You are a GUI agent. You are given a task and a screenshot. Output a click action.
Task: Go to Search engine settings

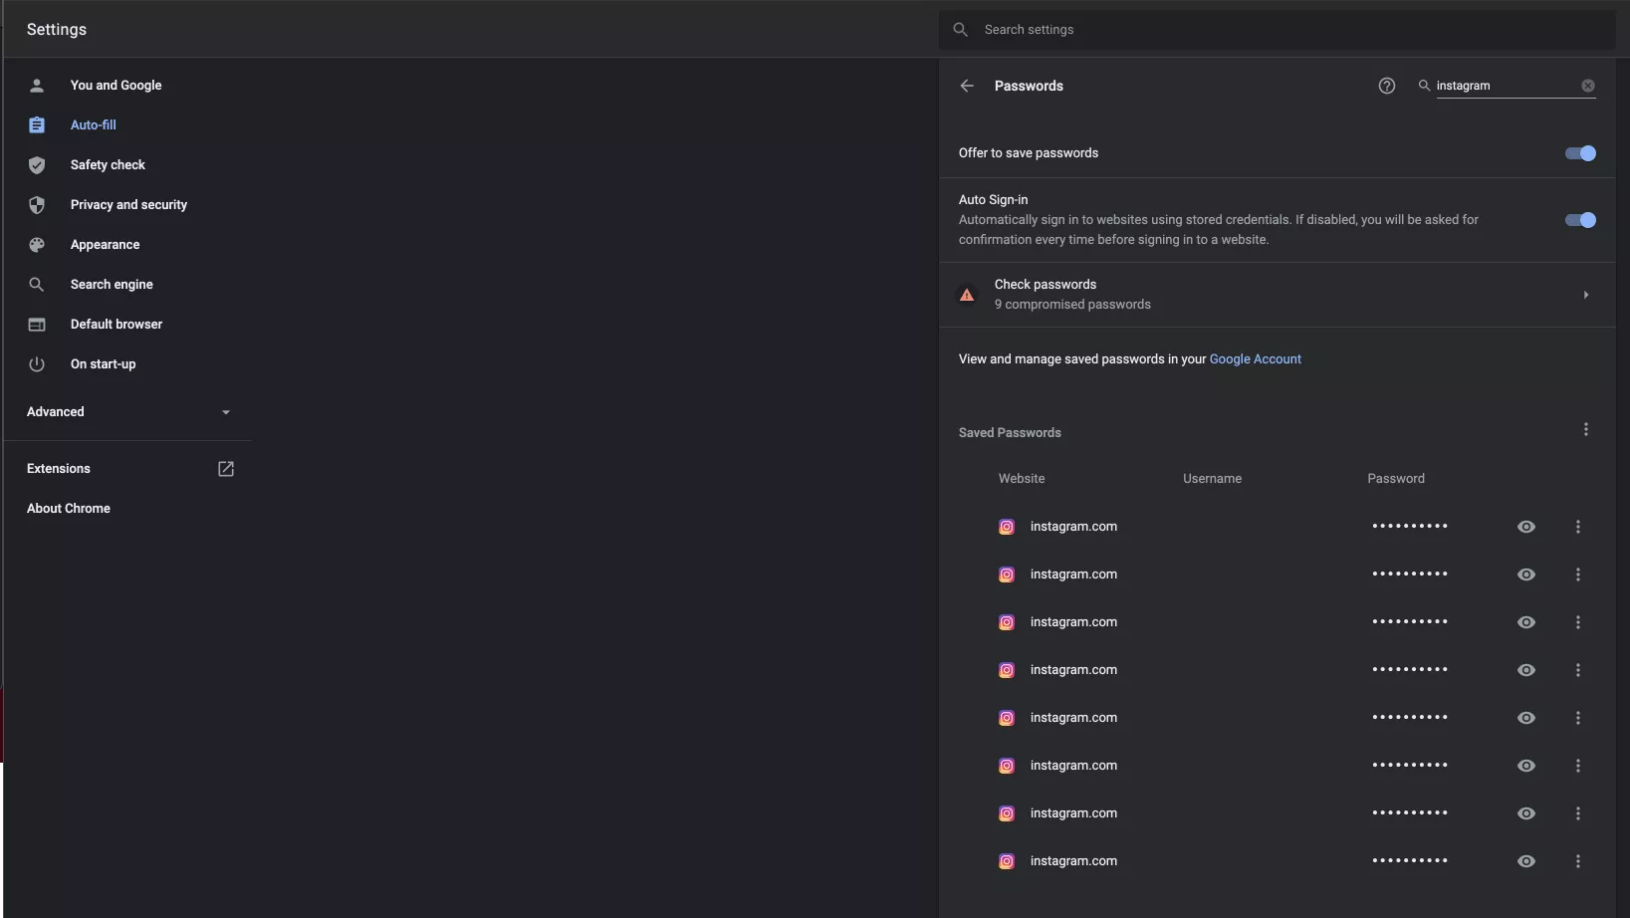point(112,285)
